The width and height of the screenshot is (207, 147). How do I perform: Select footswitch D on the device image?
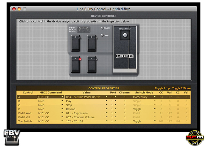92,43
